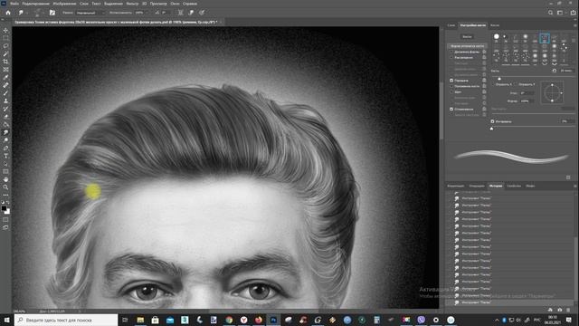579x326 pixels.
Task: Select the History Brush tool
Action: pos(5,109)
